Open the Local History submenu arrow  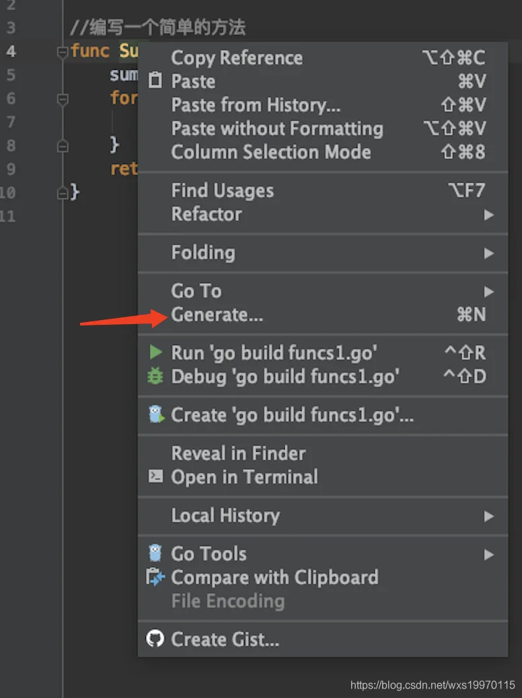(x=488, y=516)
